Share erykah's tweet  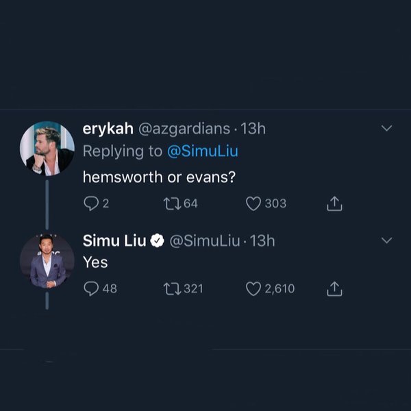tap(334, 203)
